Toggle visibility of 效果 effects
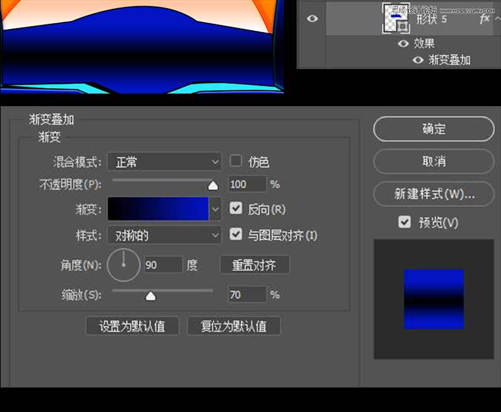The image size is (501, 412). pos(403,43)
